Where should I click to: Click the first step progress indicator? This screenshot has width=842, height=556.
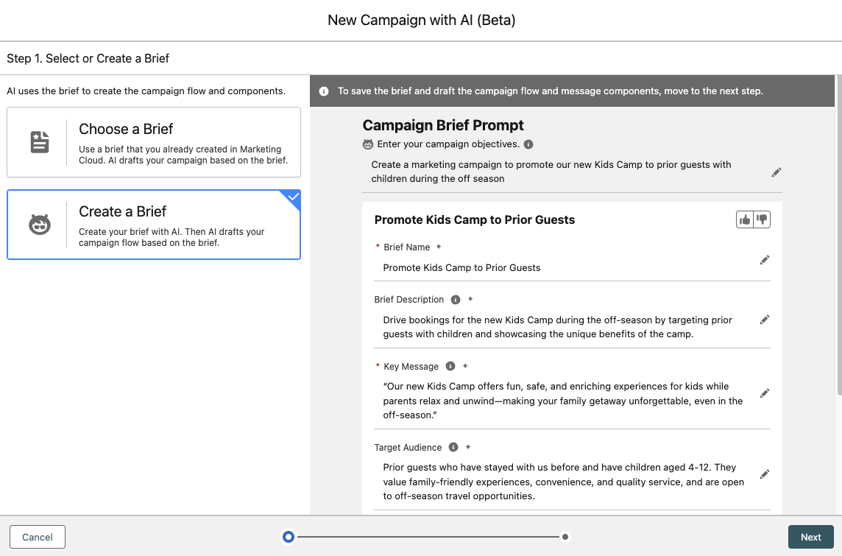[289, 537]
